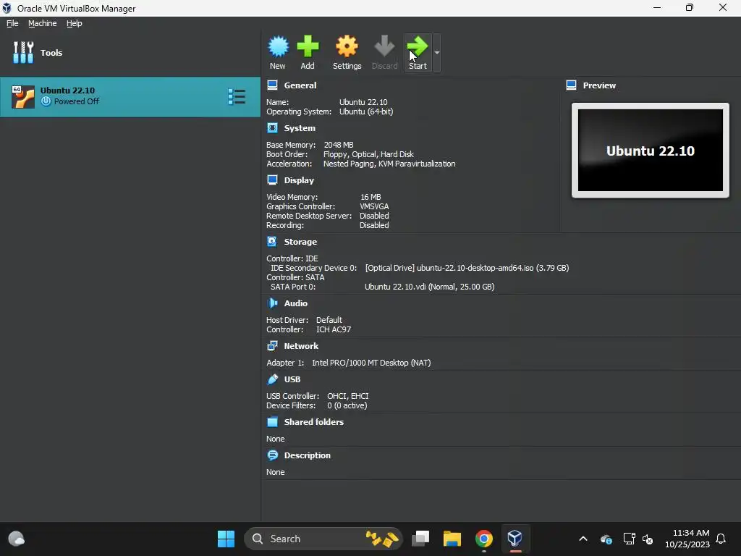The width and height of the screenshot is (741, 556).
Task: Click the New virtual machine icon
Action: pyautogui.click(x=278, y=46)
